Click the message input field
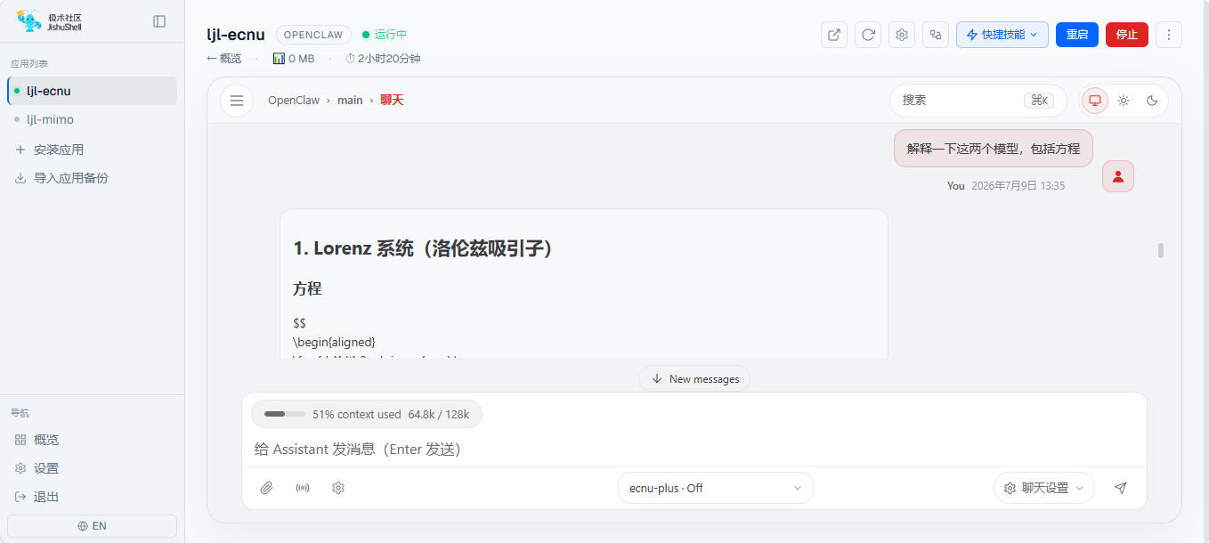This screenshot has height=543, width=1209. click(x=694, y=450)
